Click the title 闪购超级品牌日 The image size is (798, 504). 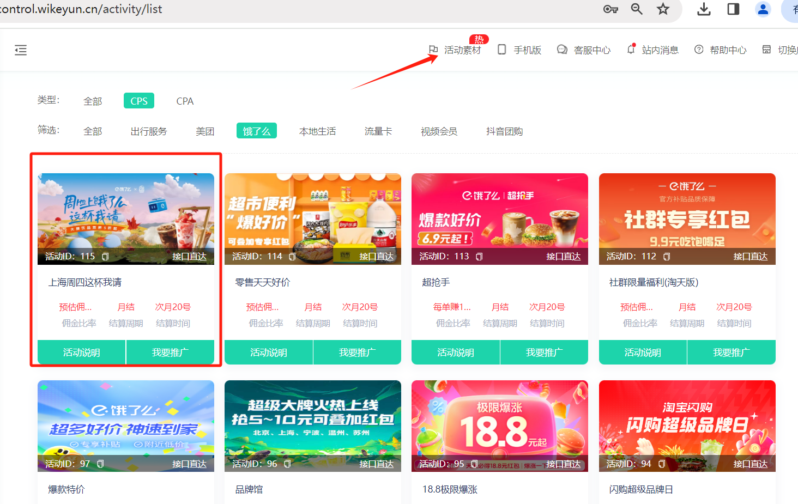[x=641, y=489]
